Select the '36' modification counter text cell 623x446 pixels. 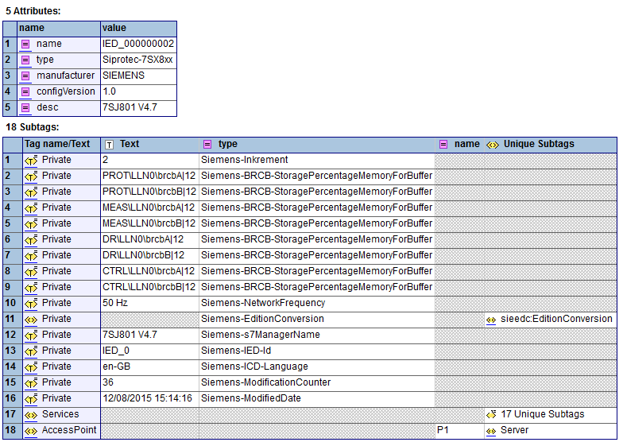149,383
